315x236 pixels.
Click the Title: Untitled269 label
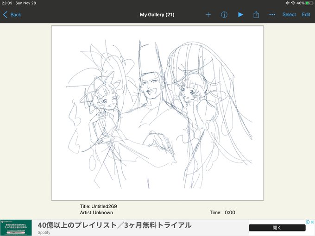click(98, 206)
